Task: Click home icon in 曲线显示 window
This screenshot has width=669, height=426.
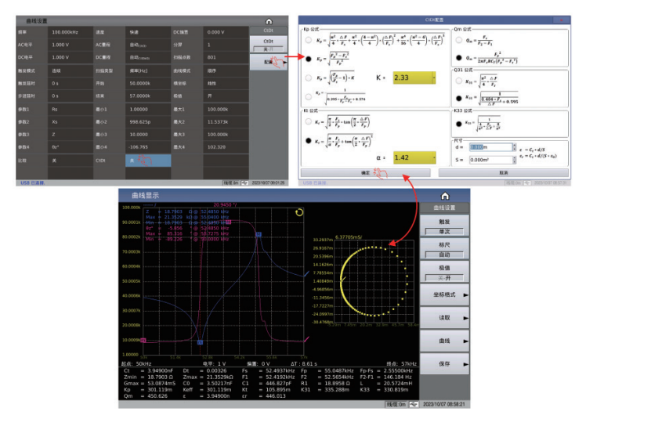Action: click(x=445, y=196)
